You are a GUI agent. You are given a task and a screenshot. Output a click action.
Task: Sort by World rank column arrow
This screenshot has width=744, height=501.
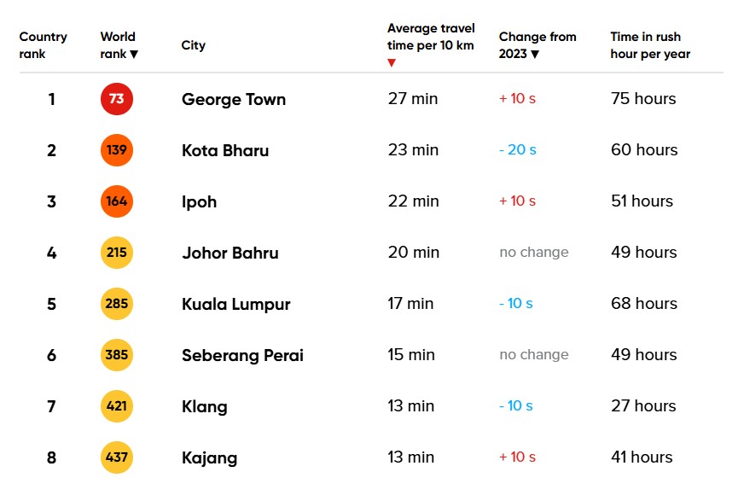[x=134, y=54]
